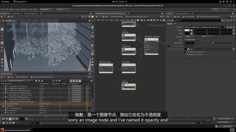Collapse the materials scope in scene graph
Image resolution: width=236 pixels, height=132 pixels.
pyautogui.click(x=3, y=106)
